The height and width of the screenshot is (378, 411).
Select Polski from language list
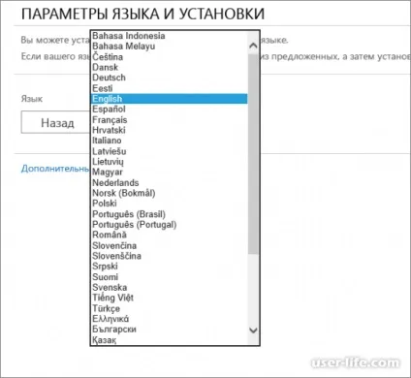click(x=170, y=204)
